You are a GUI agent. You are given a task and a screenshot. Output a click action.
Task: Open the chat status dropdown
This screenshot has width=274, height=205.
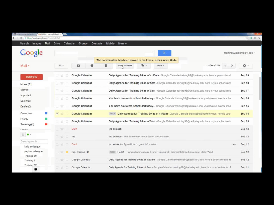click(x=31, y=135)
